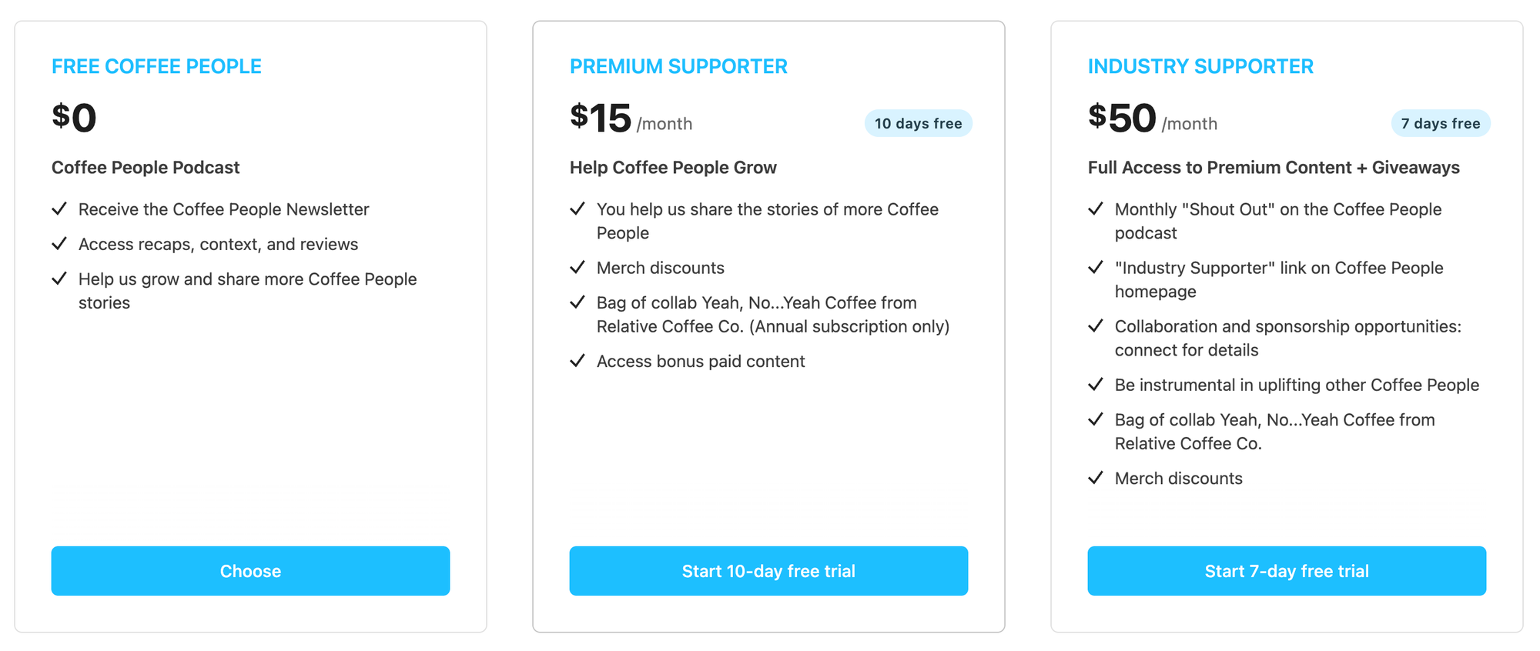This screenshot has height=651, width=1540.
Task: Click the PREMIUM SUPPORTER plan title
Action: tap(678, 67)
